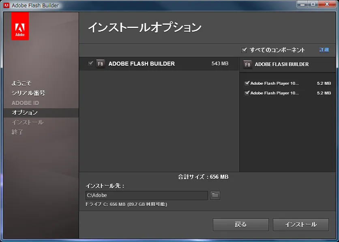Select the ようこそ step in the sidebar
339x242 pixels.
click(21, 83)
